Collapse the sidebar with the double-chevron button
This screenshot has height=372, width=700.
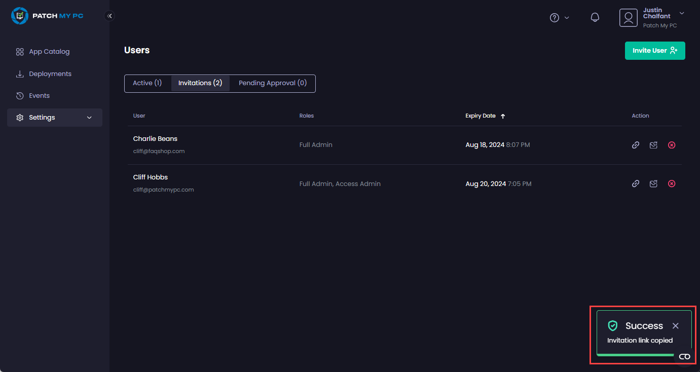tap(109, 16)
